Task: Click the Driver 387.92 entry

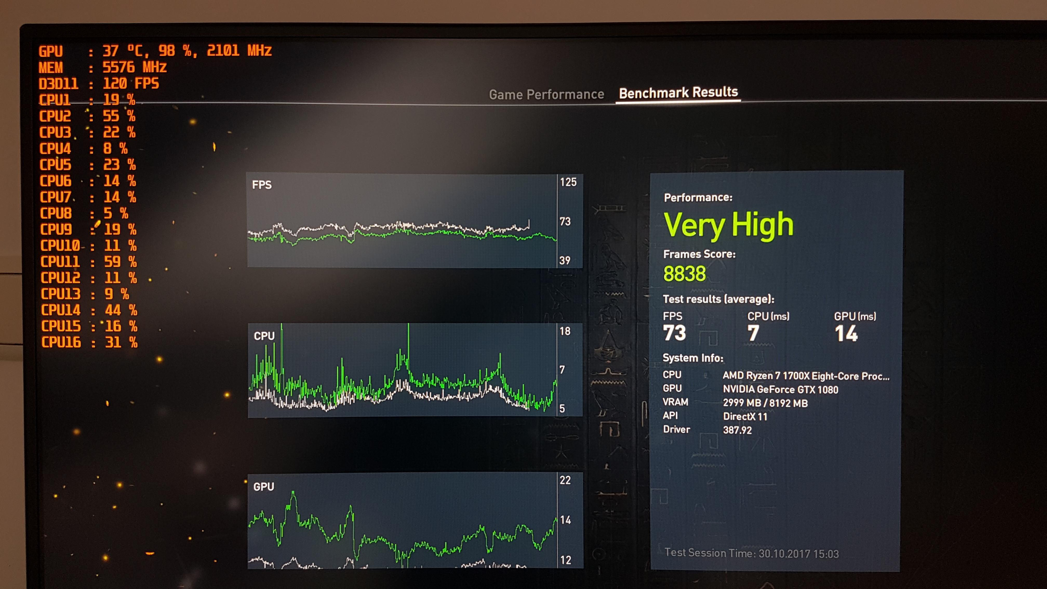Action: tap(737, 430)
